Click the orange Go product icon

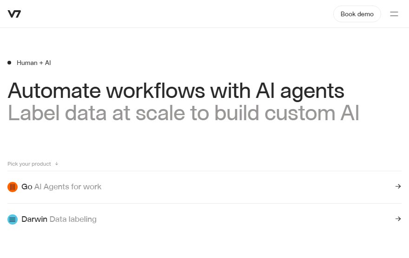point(13,187)
